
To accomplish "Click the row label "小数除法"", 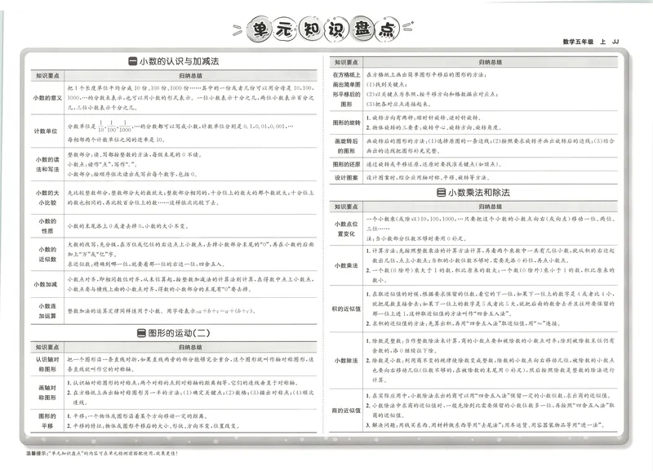I will click(x=346, y=361).
